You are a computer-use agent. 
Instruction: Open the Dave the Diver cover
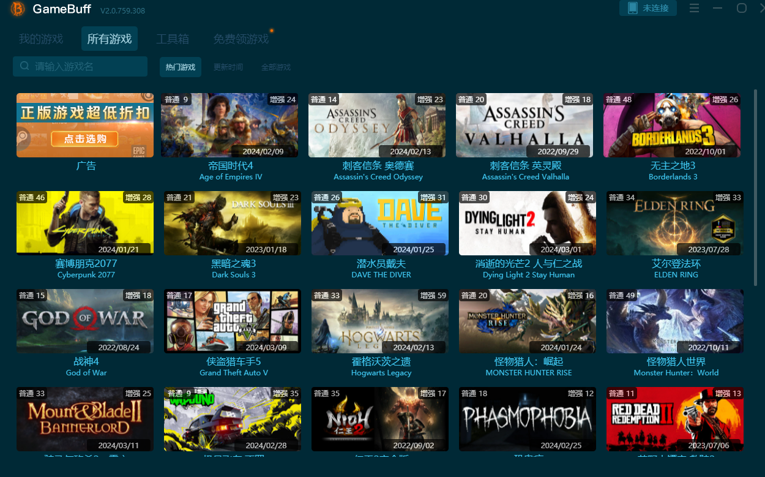point(380,223)
